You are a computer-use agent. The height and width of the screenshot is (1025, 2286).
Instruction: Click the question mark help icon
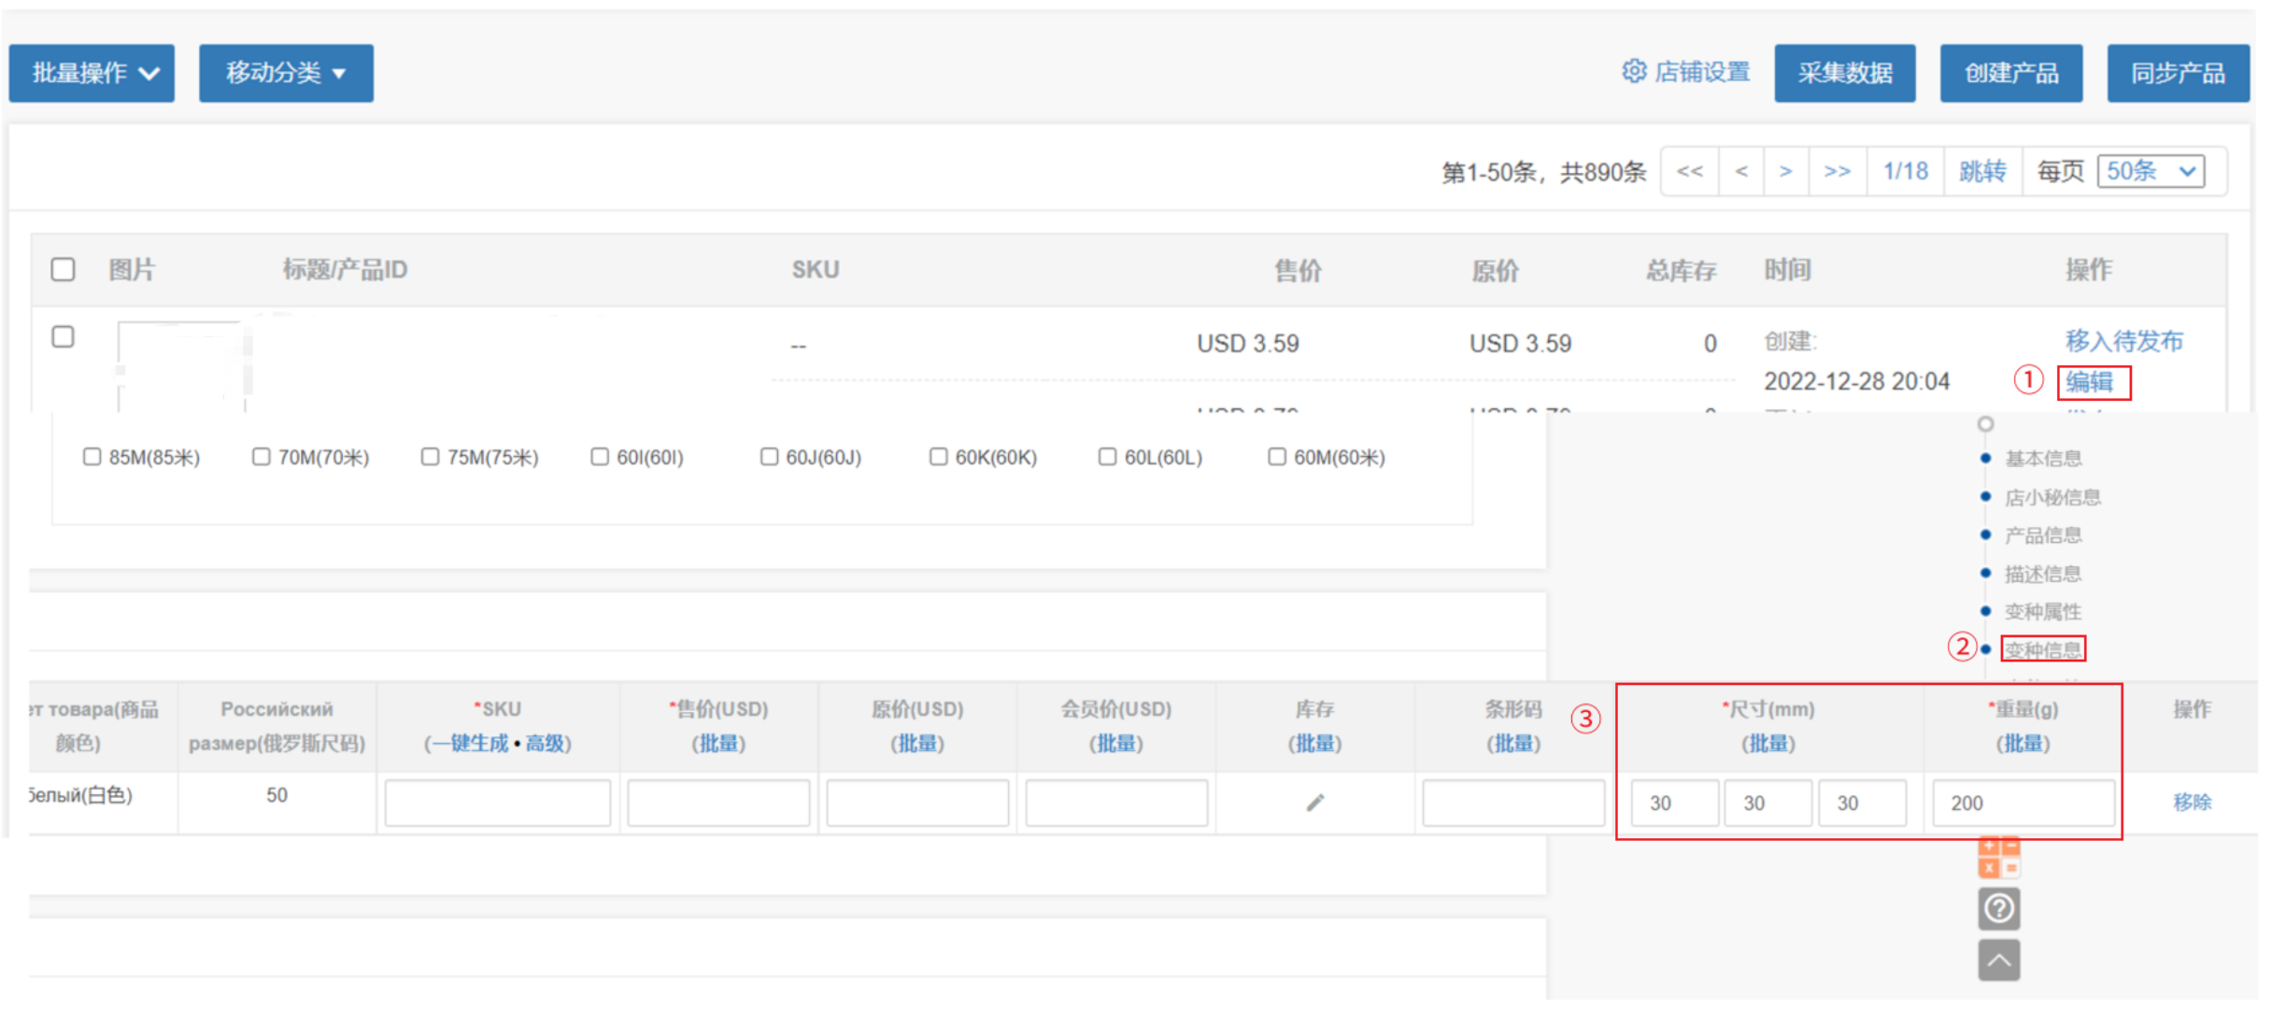pyautogui.click(x=1998, y=908)
